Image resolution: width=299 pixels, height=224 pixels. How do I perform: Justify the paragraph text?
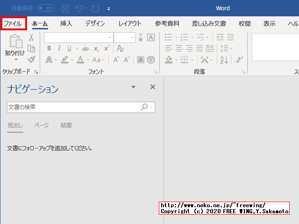click(199, 49)
